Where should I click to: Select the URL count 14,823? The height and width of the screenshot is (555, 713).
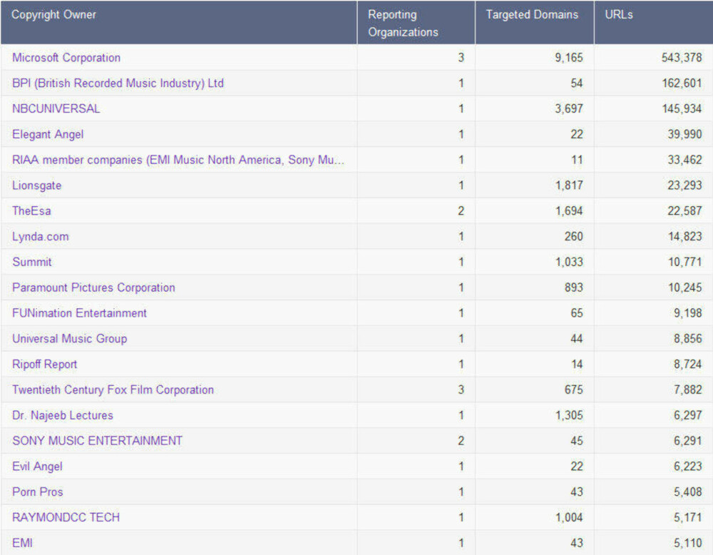684,237
